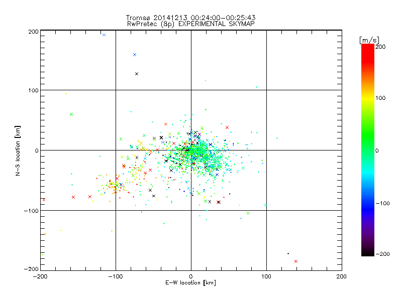The height and width of the screenshot is (301, 402).
Task: Click the isolated green X marker in the left plot area
Action: pyautogui.click(x=71, y=114)
